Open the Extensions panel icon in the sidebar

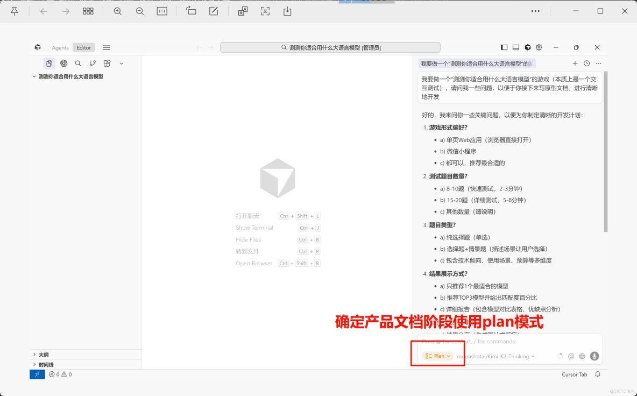pos(107,63)
